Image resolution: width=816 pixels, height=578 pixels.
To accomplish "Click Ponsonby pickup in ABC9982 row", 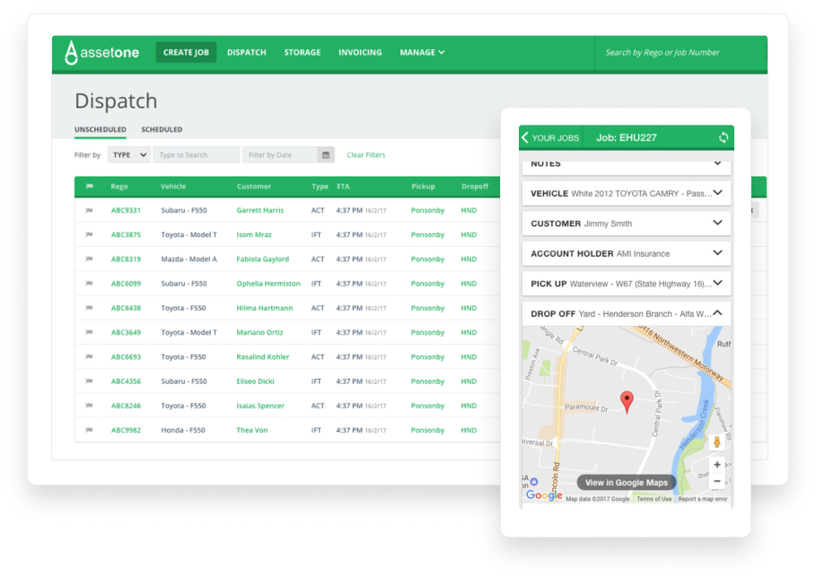I will (x=428, y=430).
